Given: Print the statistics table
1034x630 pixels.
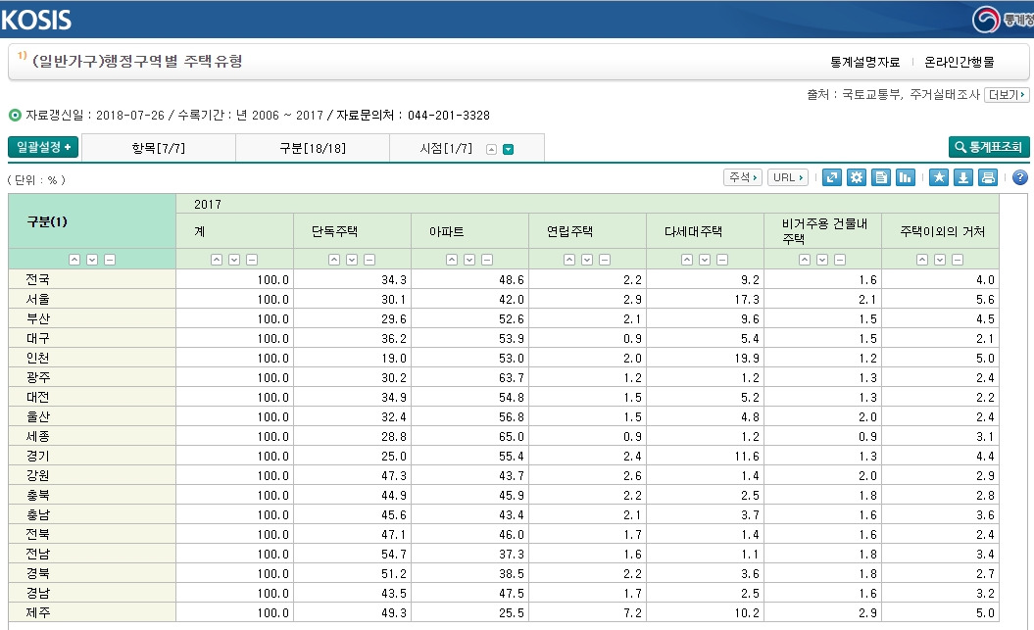Looking at the screenshot, I should [988, 177].
